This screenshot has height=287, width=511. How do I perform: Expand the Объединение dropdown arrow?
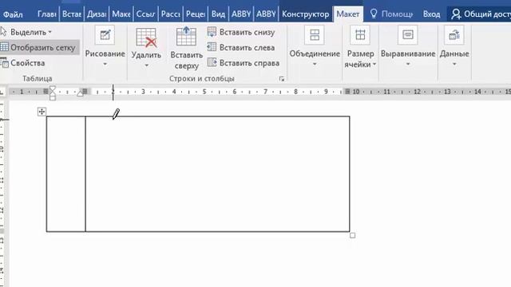pyautogui.click(x=315, y=64)
